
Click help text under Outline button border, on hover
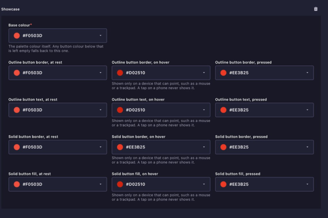point(161,86)
